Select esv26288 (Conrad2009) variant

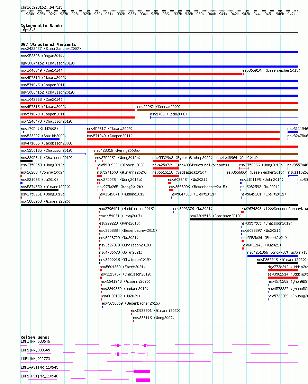(x=43, y=172)
